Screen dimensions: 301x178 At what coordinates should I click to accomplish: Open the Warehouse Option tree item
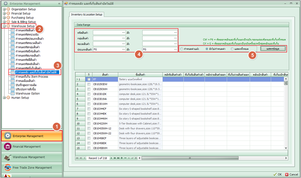pyautogui.click(x=28, y=93)
